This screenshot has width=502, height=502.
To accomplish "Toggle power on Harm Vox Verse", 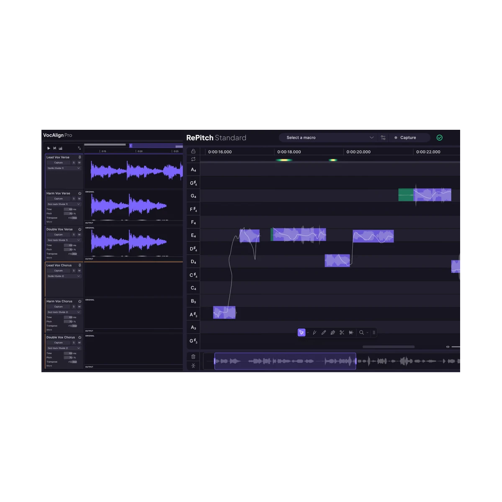I will pos(80,193).
